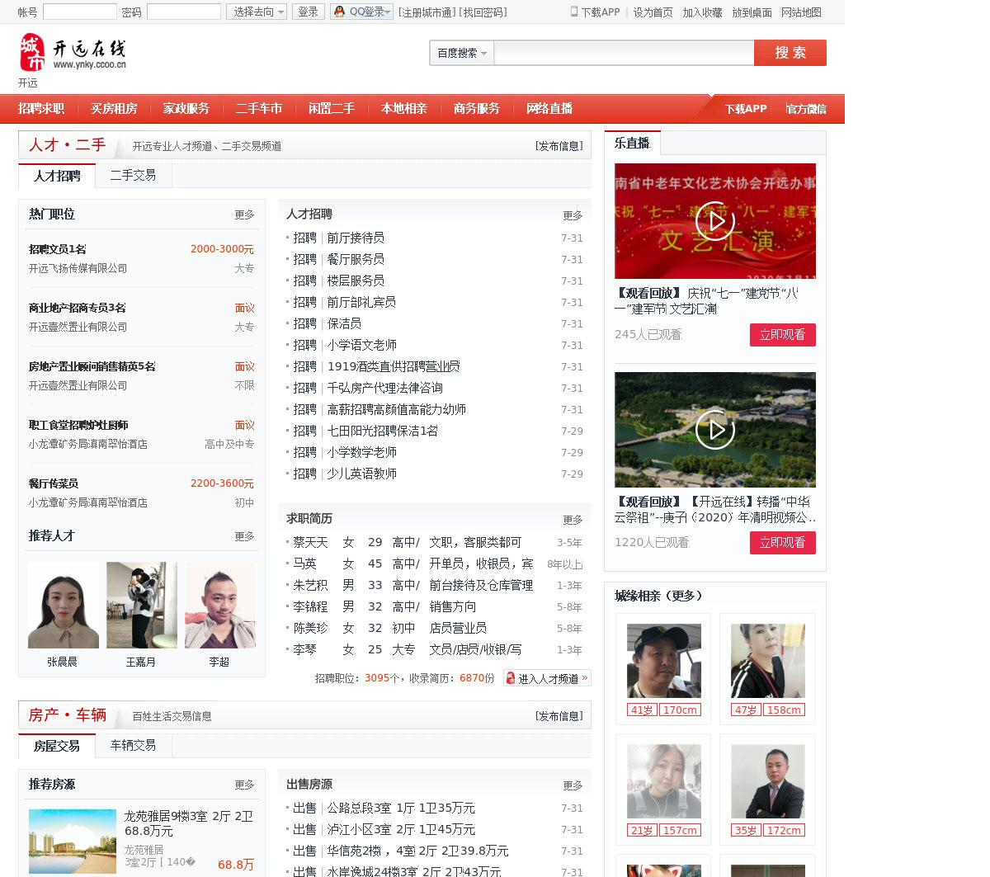Open the 公路总段3室 house listing
Image resolution: width=990 pixels, height=877 pixels.
tap(401, 809)
